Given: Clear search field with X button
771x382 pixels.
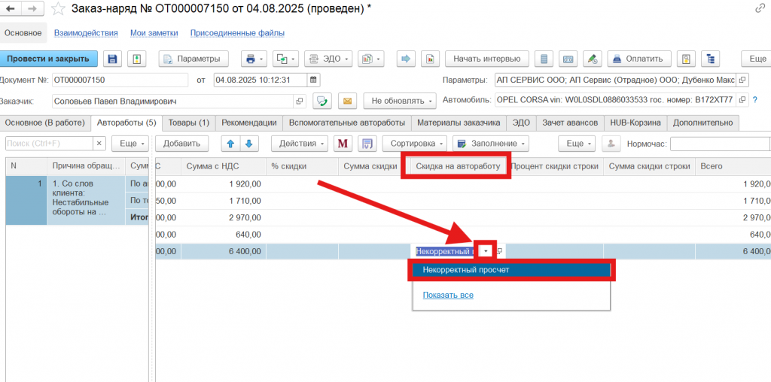Looking at the screenshot, I should [99, 144].
